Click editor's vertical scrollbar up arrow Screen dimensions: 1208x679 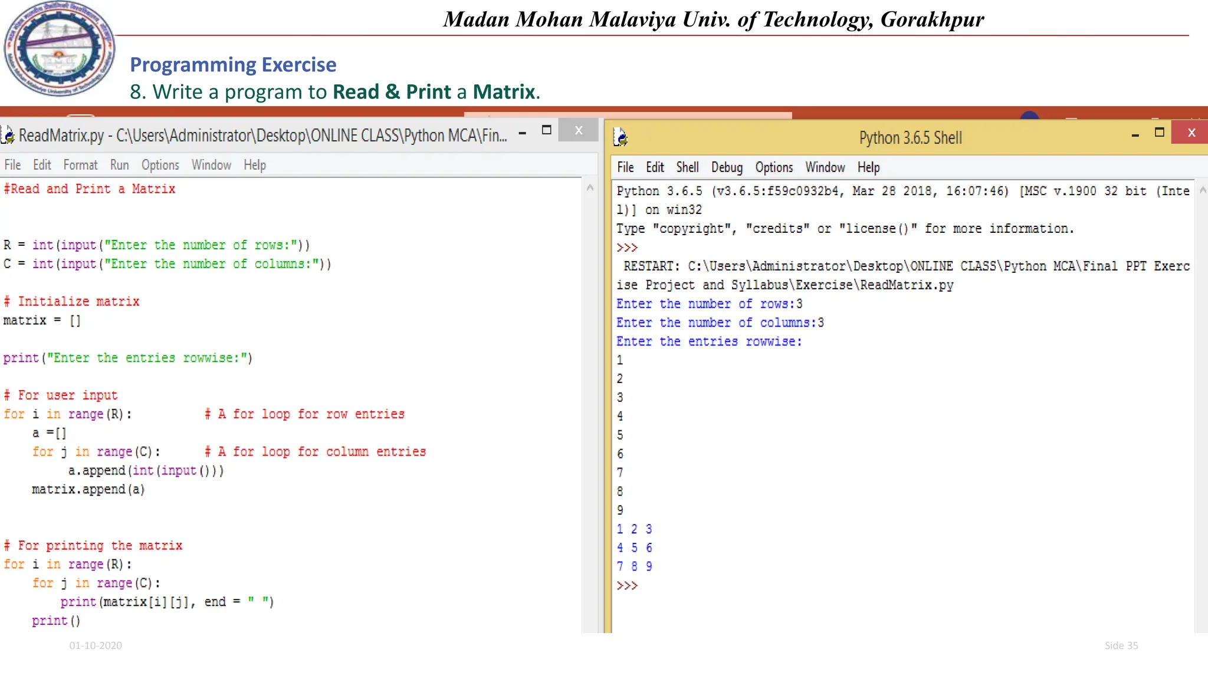[x=590, y=188]
